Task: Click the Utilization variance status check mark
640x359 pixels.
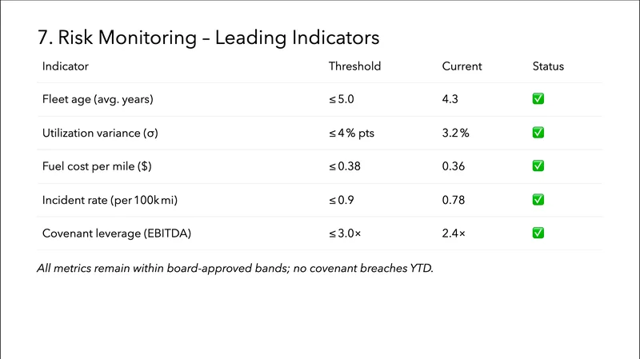Action: point(538,133)
